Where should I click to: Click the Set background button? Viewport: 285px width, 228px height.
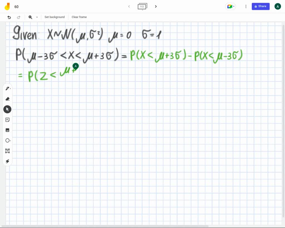(55, 17)
